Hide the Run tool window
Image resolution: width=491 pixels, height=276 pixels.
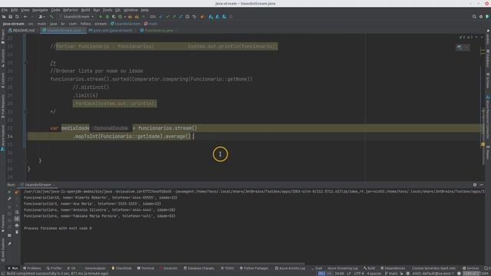coord(482,185)
